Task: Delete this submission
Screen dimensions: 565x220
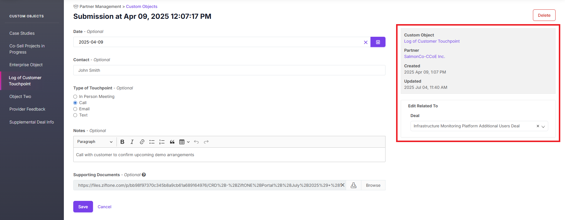Action: [x=544, y=15]
